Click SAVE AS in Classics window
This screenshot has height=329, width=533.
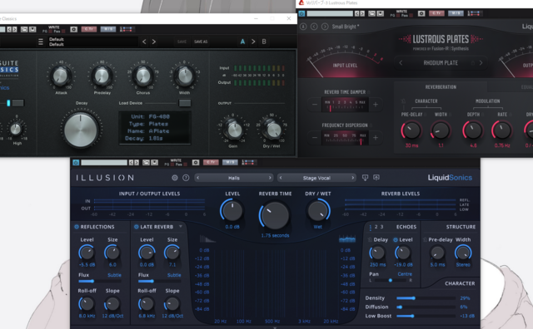(x=201, y=42)
